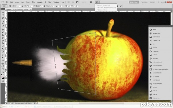Select the Paint Bucket tool
This screenshot has width=173, height=108.
(3, 43)
